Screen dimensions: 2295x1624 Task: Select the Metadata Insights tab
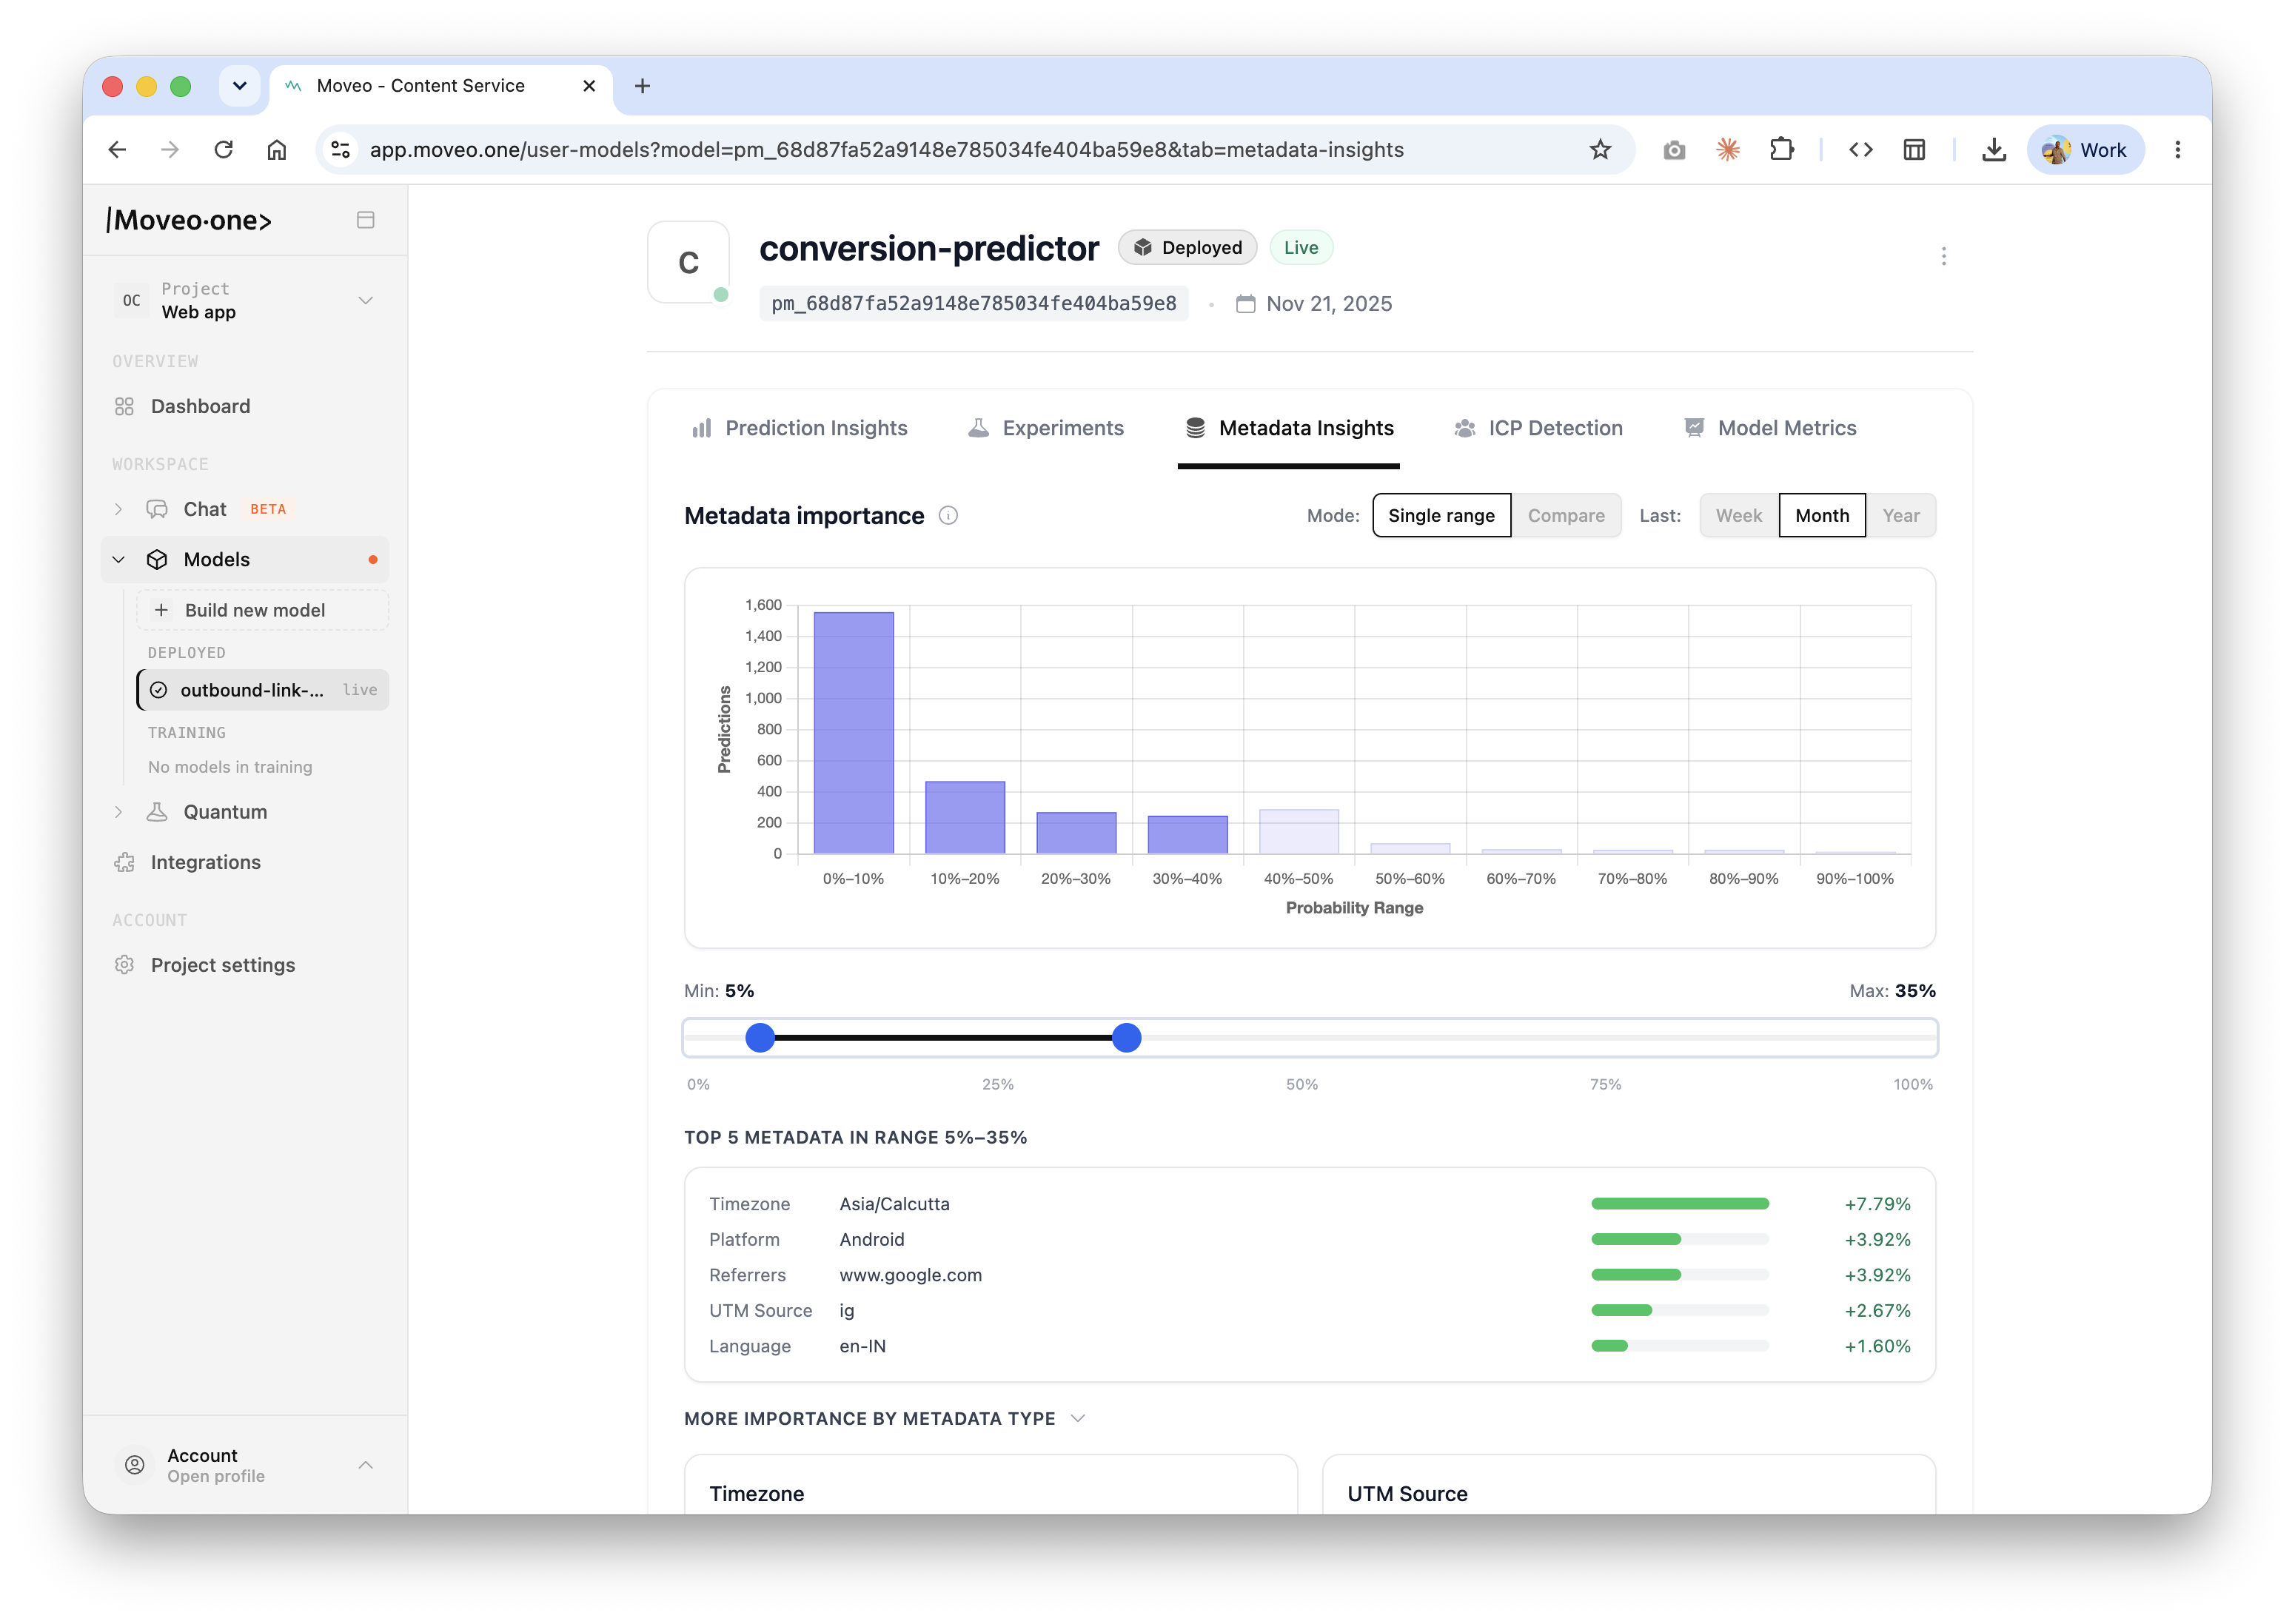click(x=1288, y=428)
